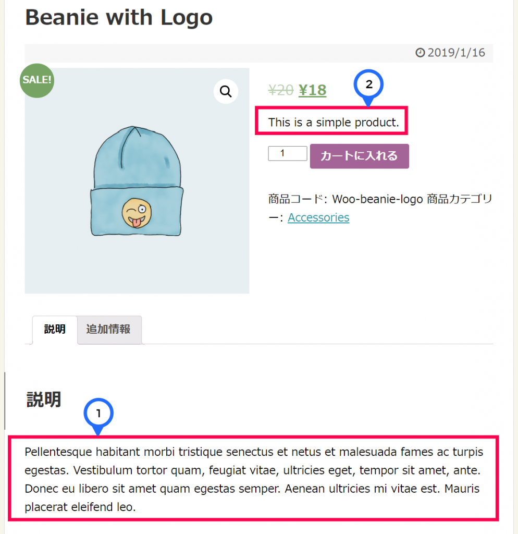
Task: Open the Accessories category link
Action: click(318, 217)
